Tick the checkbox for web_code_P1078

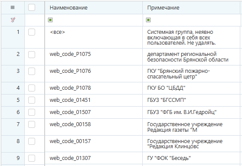32,88
